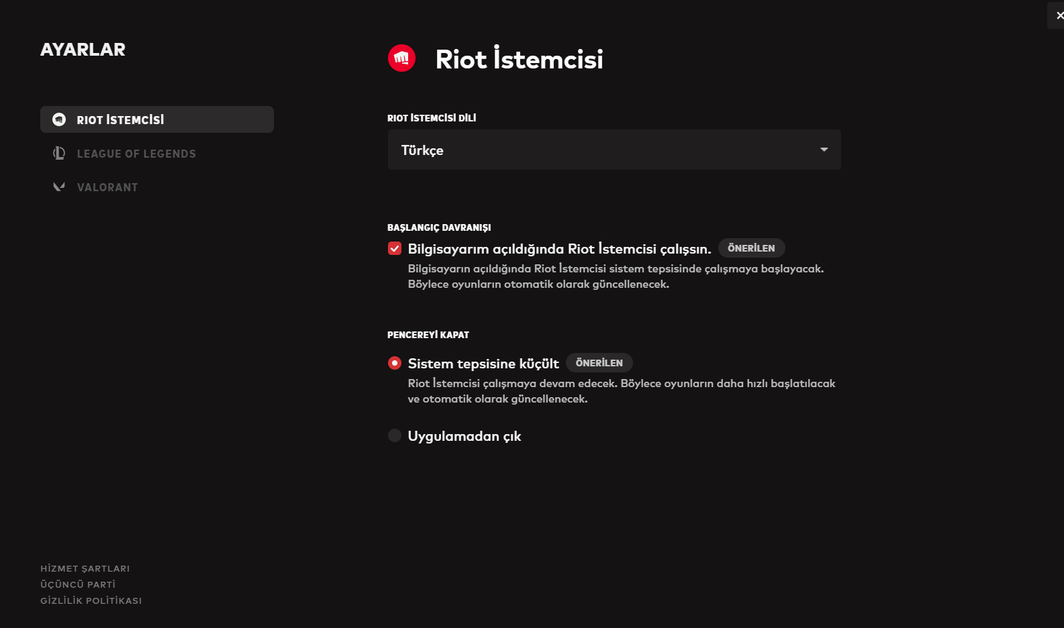Close the settings window with the X

tap(1059, 15)
